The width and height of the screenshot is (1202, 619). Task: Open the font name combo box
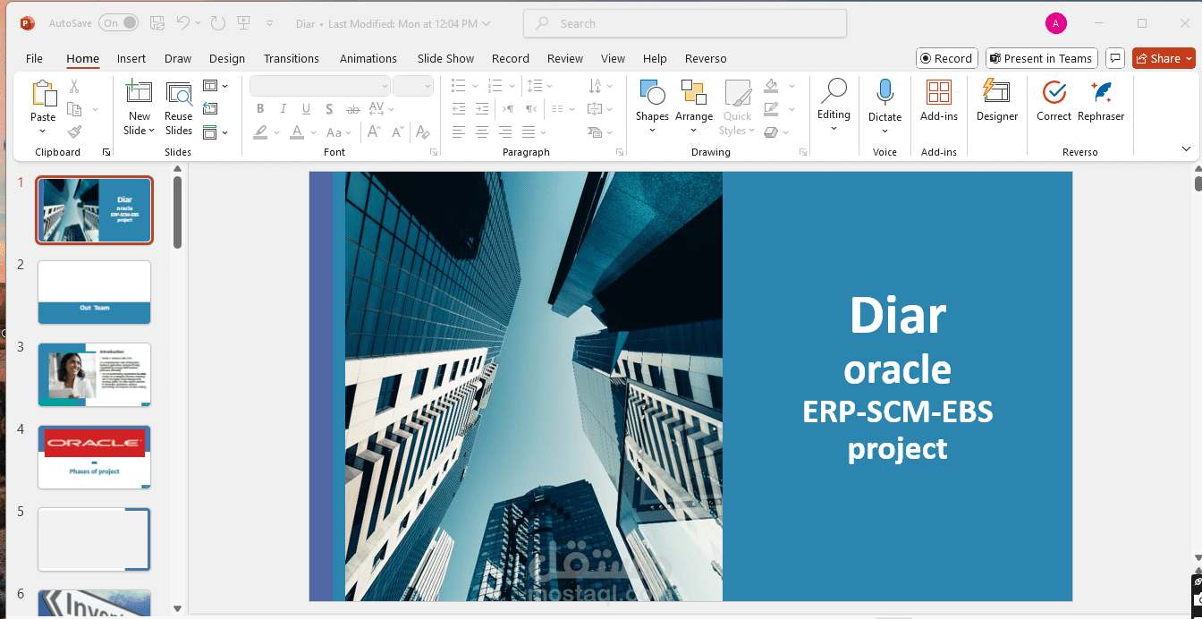click(320, 85)
